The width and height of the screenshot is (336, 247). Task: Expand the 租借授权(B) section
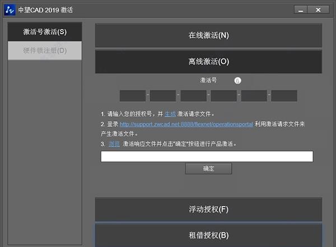[208, 235]
